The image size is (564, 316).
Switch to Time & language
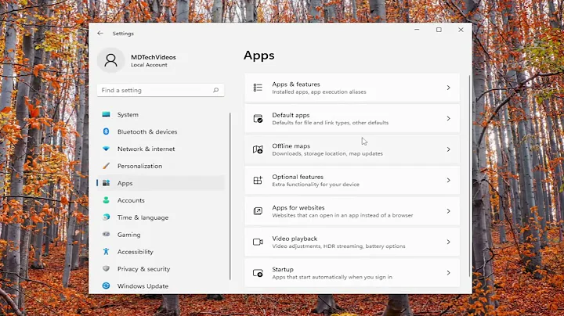pos(161,217)
